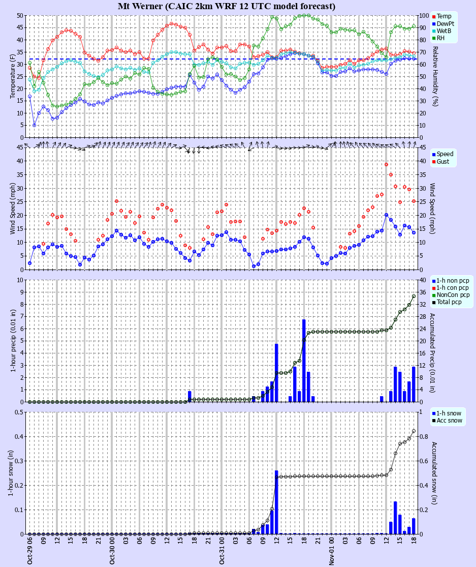Click the WetB legend entry
The image size is (476, 567).
(441, 31)
